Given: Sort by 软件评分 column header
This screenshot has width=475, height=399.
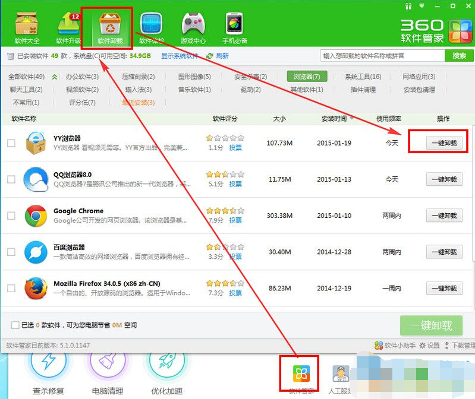Looking at the screenshot, I should (x=225, y=119).
